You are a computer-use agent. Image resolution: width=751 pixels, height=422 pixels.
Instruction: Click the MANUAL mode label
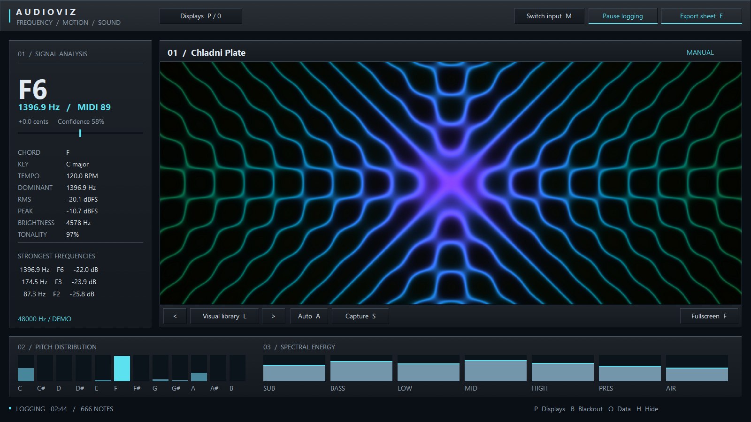click(x=700, y=53)
